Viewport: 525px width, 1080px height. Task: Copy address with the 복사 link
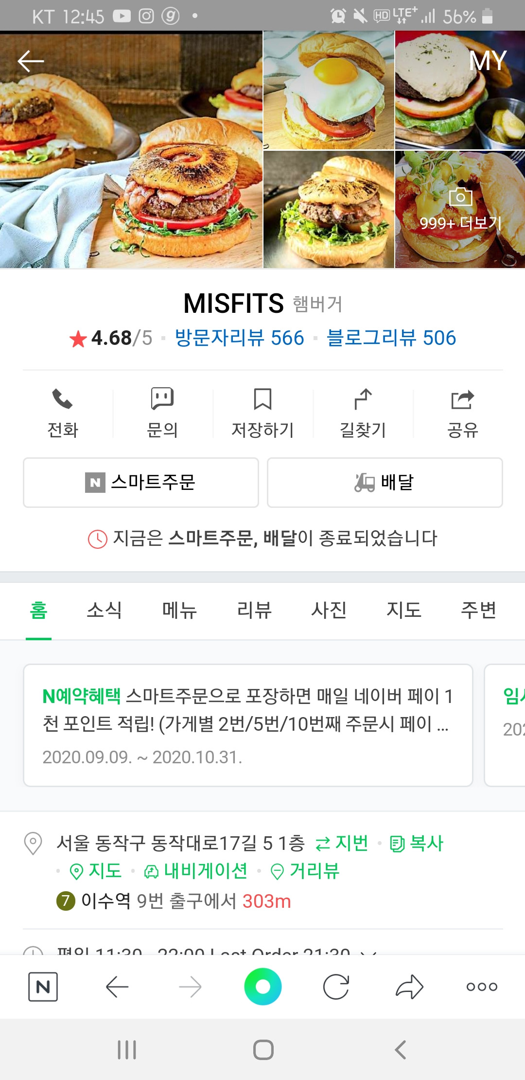417,843
